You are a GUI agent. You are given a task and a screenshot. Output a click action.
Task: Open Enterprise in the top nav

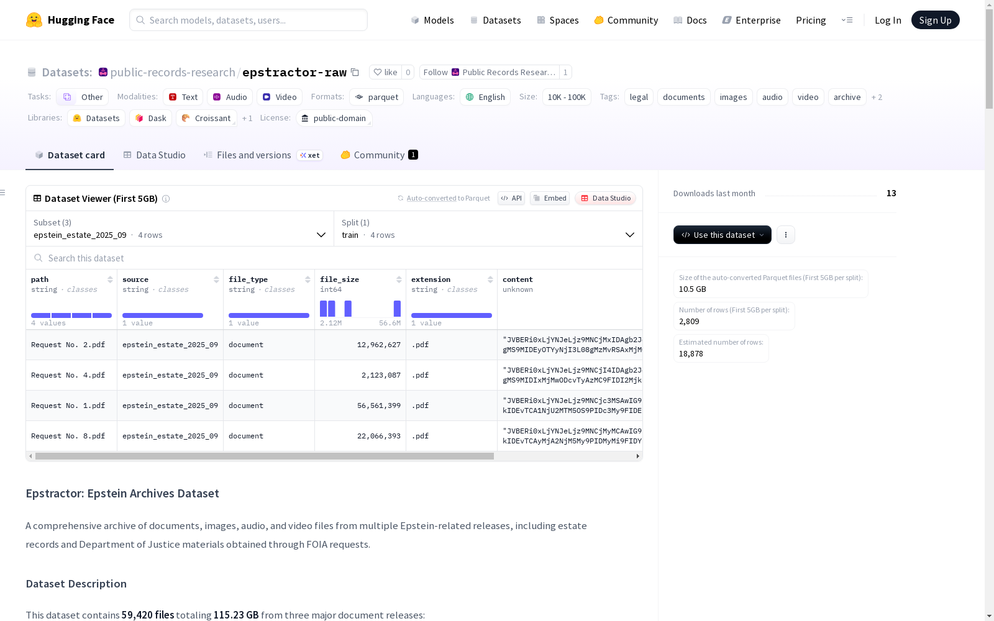751,20
